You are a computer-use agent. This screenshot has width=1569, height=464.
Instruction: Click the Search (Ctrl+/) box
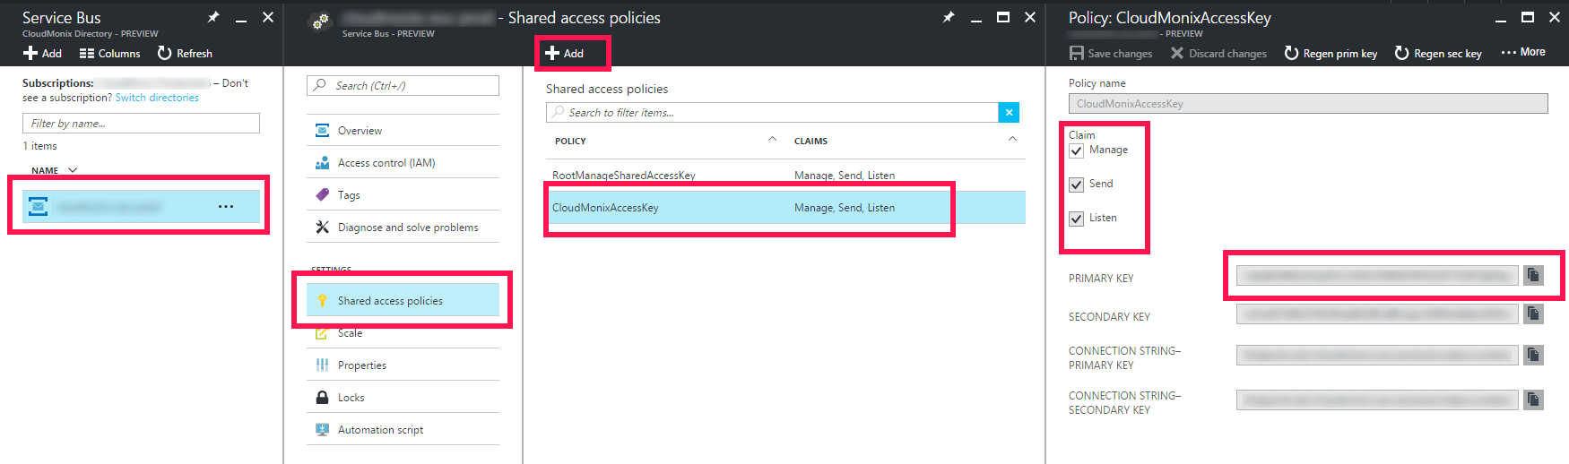pyautogui.click(x=403, y=85)
